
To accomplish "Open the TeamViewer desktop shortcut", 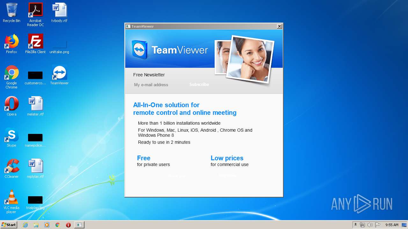I will pos(59,75).
